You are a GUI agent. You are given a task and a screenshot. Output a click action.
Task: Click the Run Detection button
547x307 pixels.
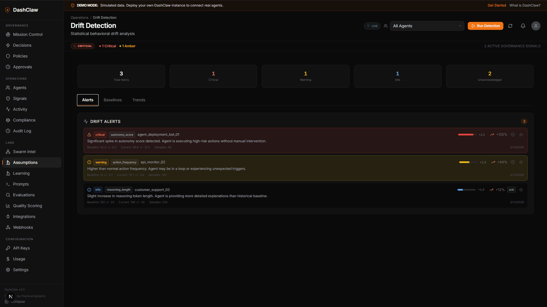pos(485,26)
